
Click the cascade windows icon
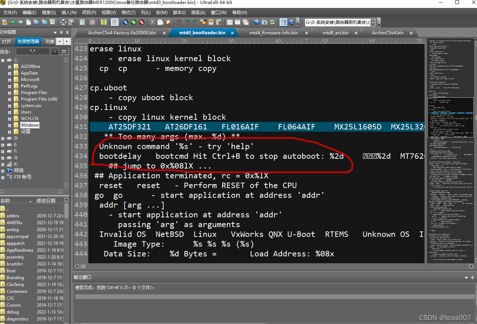click(245, 22)
